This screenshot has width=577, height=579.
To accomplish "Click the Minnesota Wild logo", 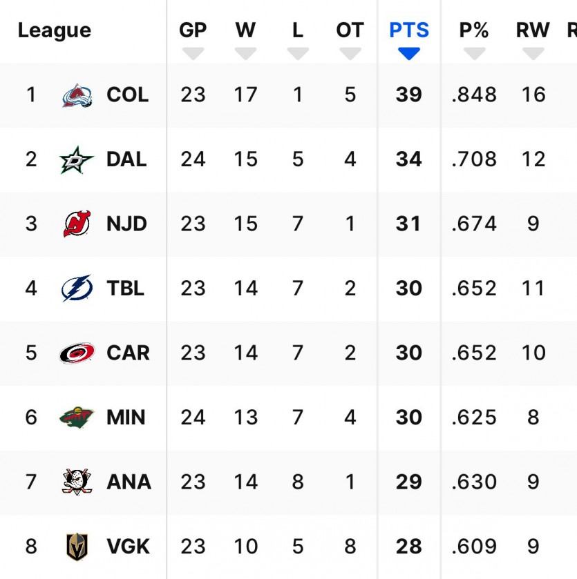I will tap(77, 418).
